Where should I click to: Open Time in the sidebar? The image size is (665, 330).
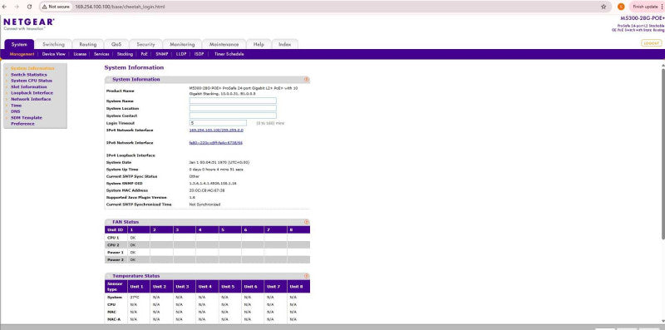[16, 106]
